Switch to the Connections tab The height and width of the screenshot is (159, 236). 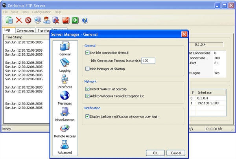(x=26, y=31)
